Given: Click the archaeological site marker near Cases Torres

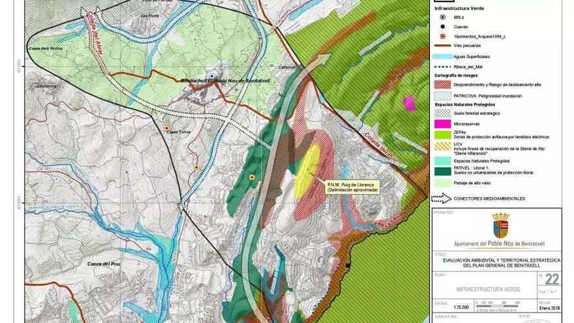Looking at the screenshot, I should [168, 128].
